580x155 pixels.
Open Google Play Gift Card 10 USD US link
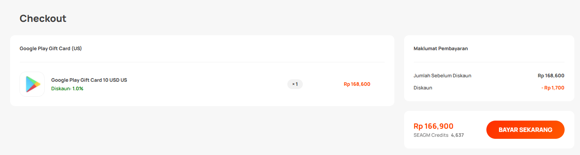pos(89,80)
